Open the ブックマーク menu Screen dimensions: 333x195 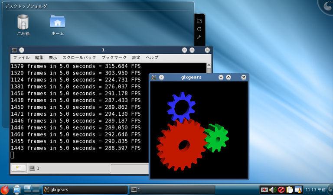(x=114, y=58)
